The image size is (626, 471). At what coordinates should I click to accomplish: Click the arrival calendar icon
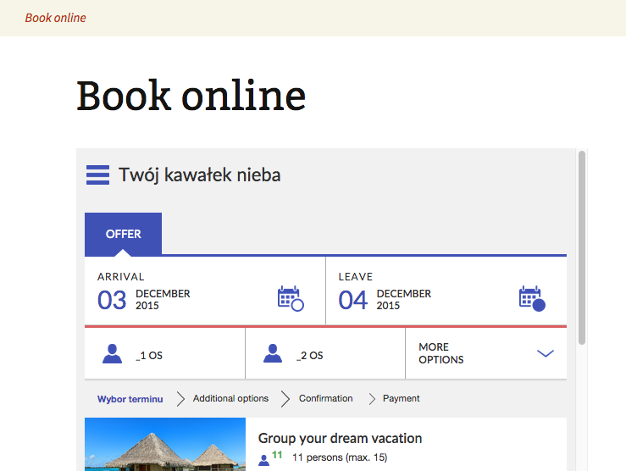click(290, 299)
